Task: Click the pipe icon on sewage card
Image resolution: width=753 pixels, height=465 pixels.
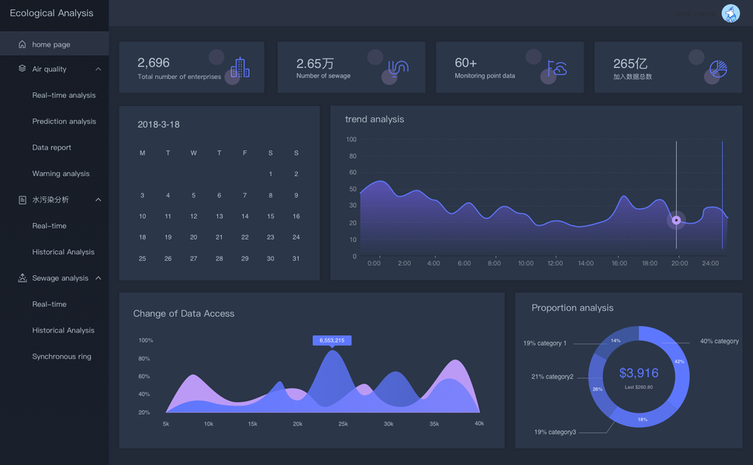Action: pos(398,68)
